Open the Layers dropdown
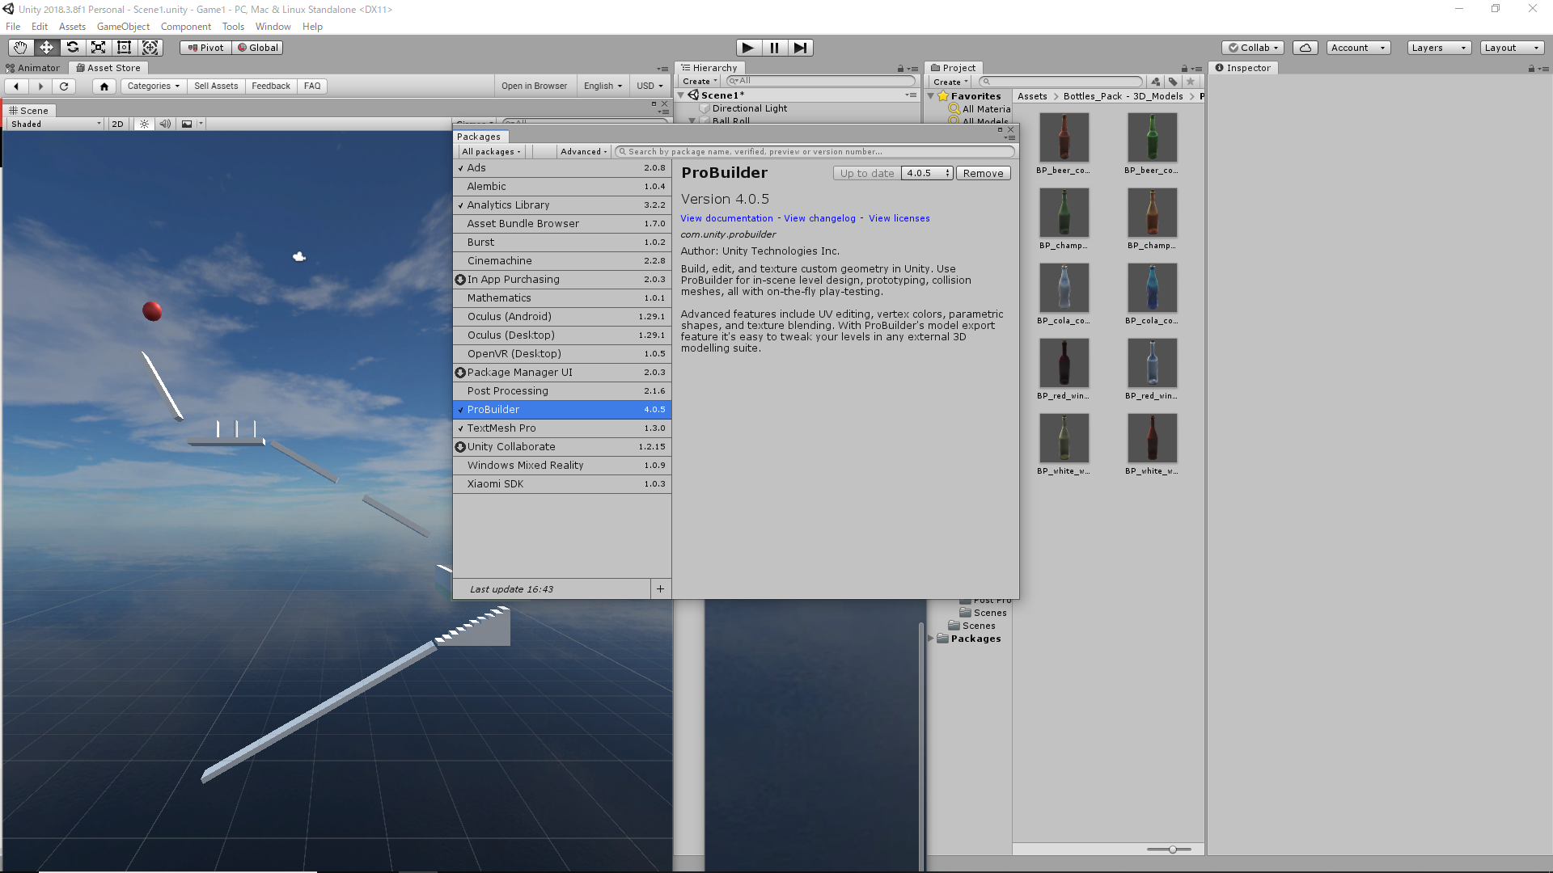The height and width of the screenshot is (873, 1553). click(1439, 48)
